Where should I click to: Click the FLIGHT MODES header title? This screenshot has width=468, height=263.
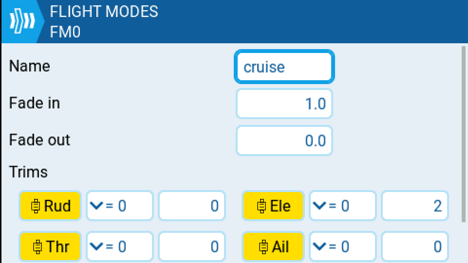click(104, 12)
